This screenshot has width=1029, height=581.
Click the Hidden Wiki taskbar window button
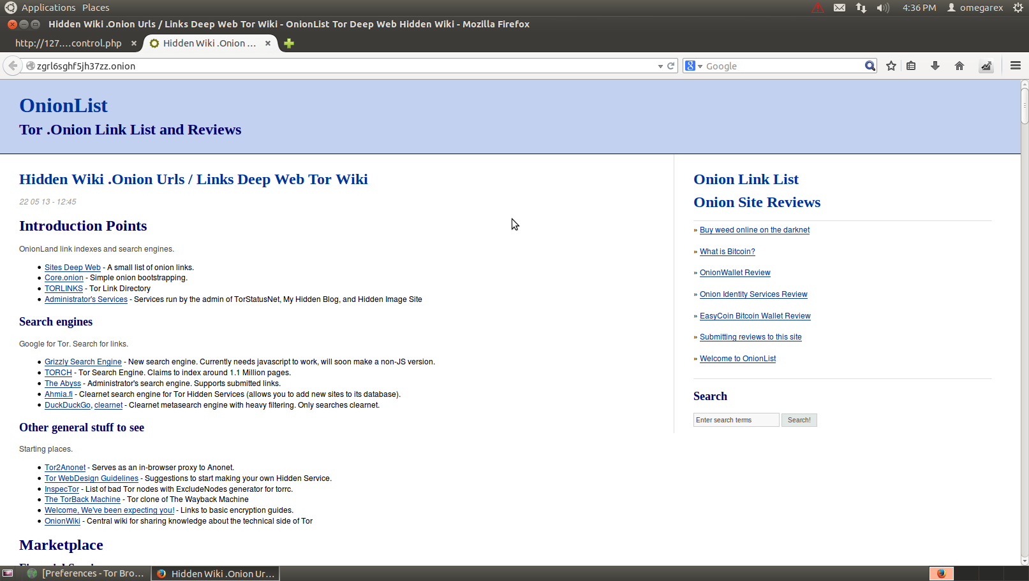coord(216,573)
